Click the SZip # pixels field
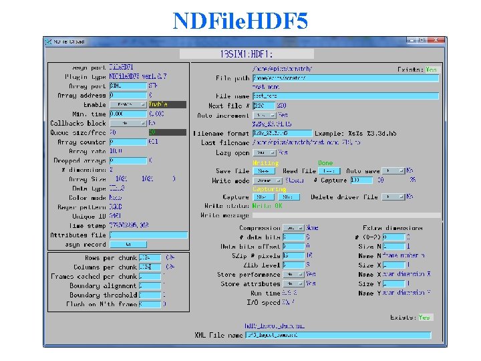The image size is (481, 361). (x=293, y=255)
